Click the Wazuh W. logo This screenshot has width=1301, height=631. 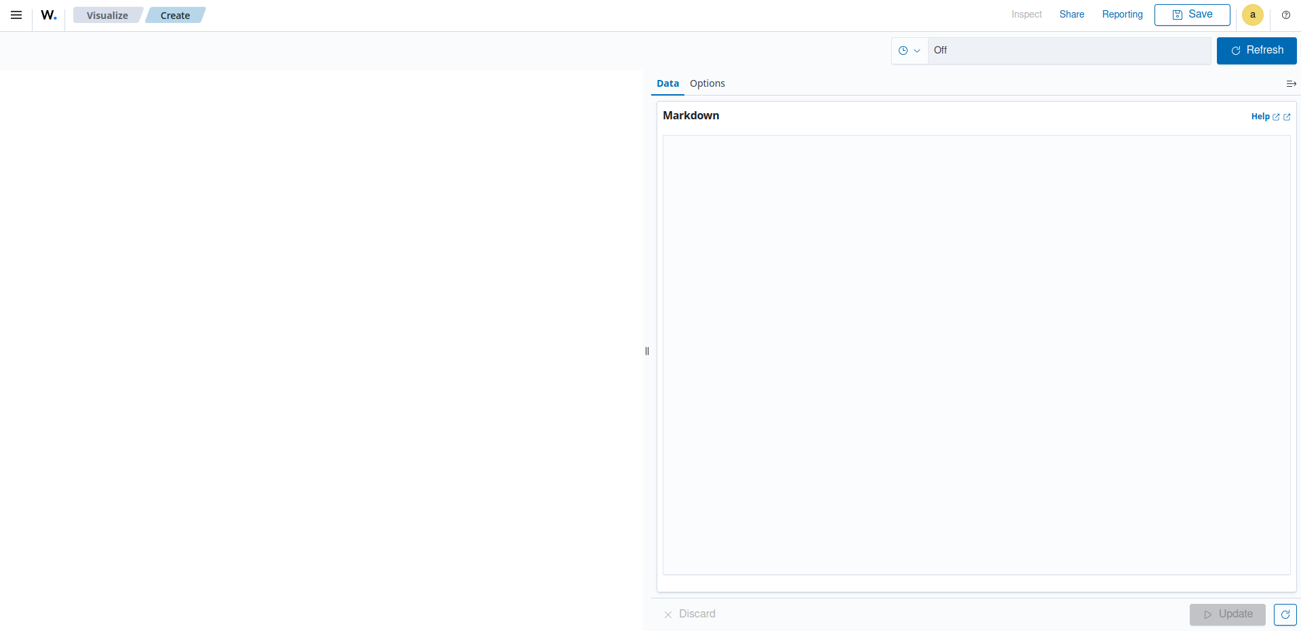(x=49, y=15)
